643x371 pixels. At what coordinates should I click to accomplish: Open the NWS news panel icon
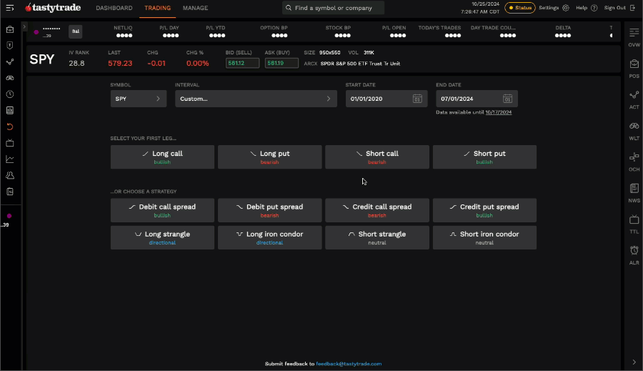pyautogui.click(x=634, y=189)
